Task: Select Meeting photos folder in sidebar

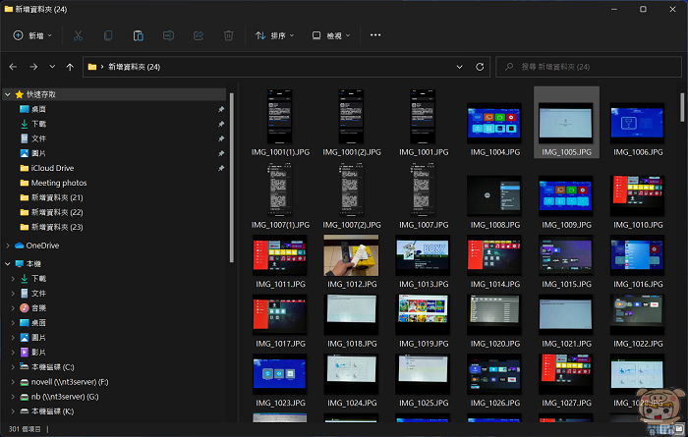Action: click(58, 183)
